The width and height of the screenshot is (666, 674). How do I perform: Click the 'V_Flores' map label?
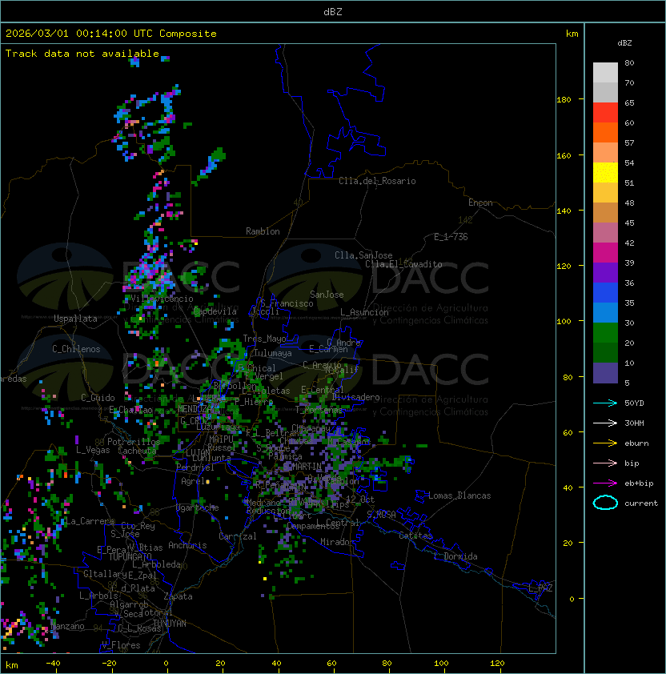click(121, 645)
